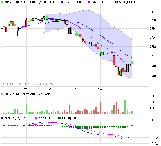Screen dimensions: 161x146
Task: Click the 0,52 price axis label
Action: pyautogui.click(x=153, y=47)
